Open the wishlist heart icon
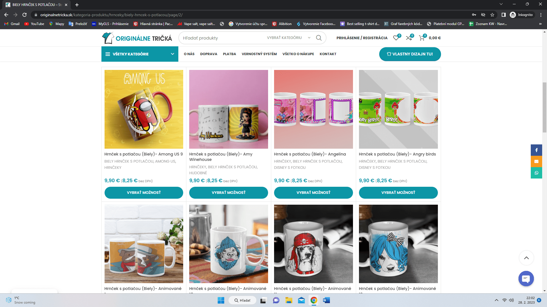The image size is (547, 307). pyautogui.click(x=396, y=38)
